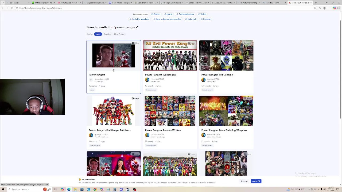Click ryanmack11624 avatar under Red Ranger Battlizers
Viewport: 342px width, 192px height.
click(91, 135)
